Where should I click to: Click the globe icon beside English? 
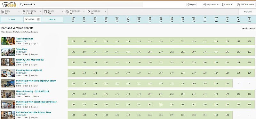point(188,4)
